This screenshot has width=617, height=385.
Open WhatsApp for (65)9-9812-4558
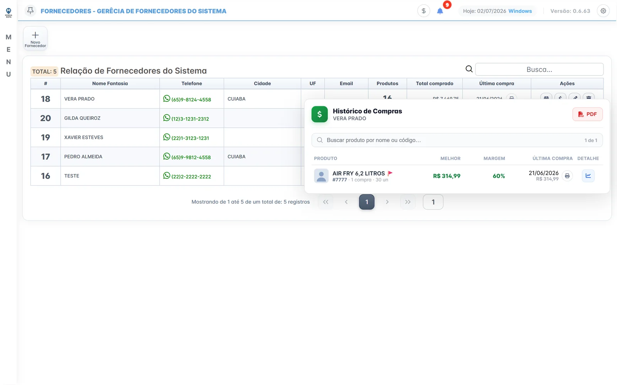[x=167, y=156]
